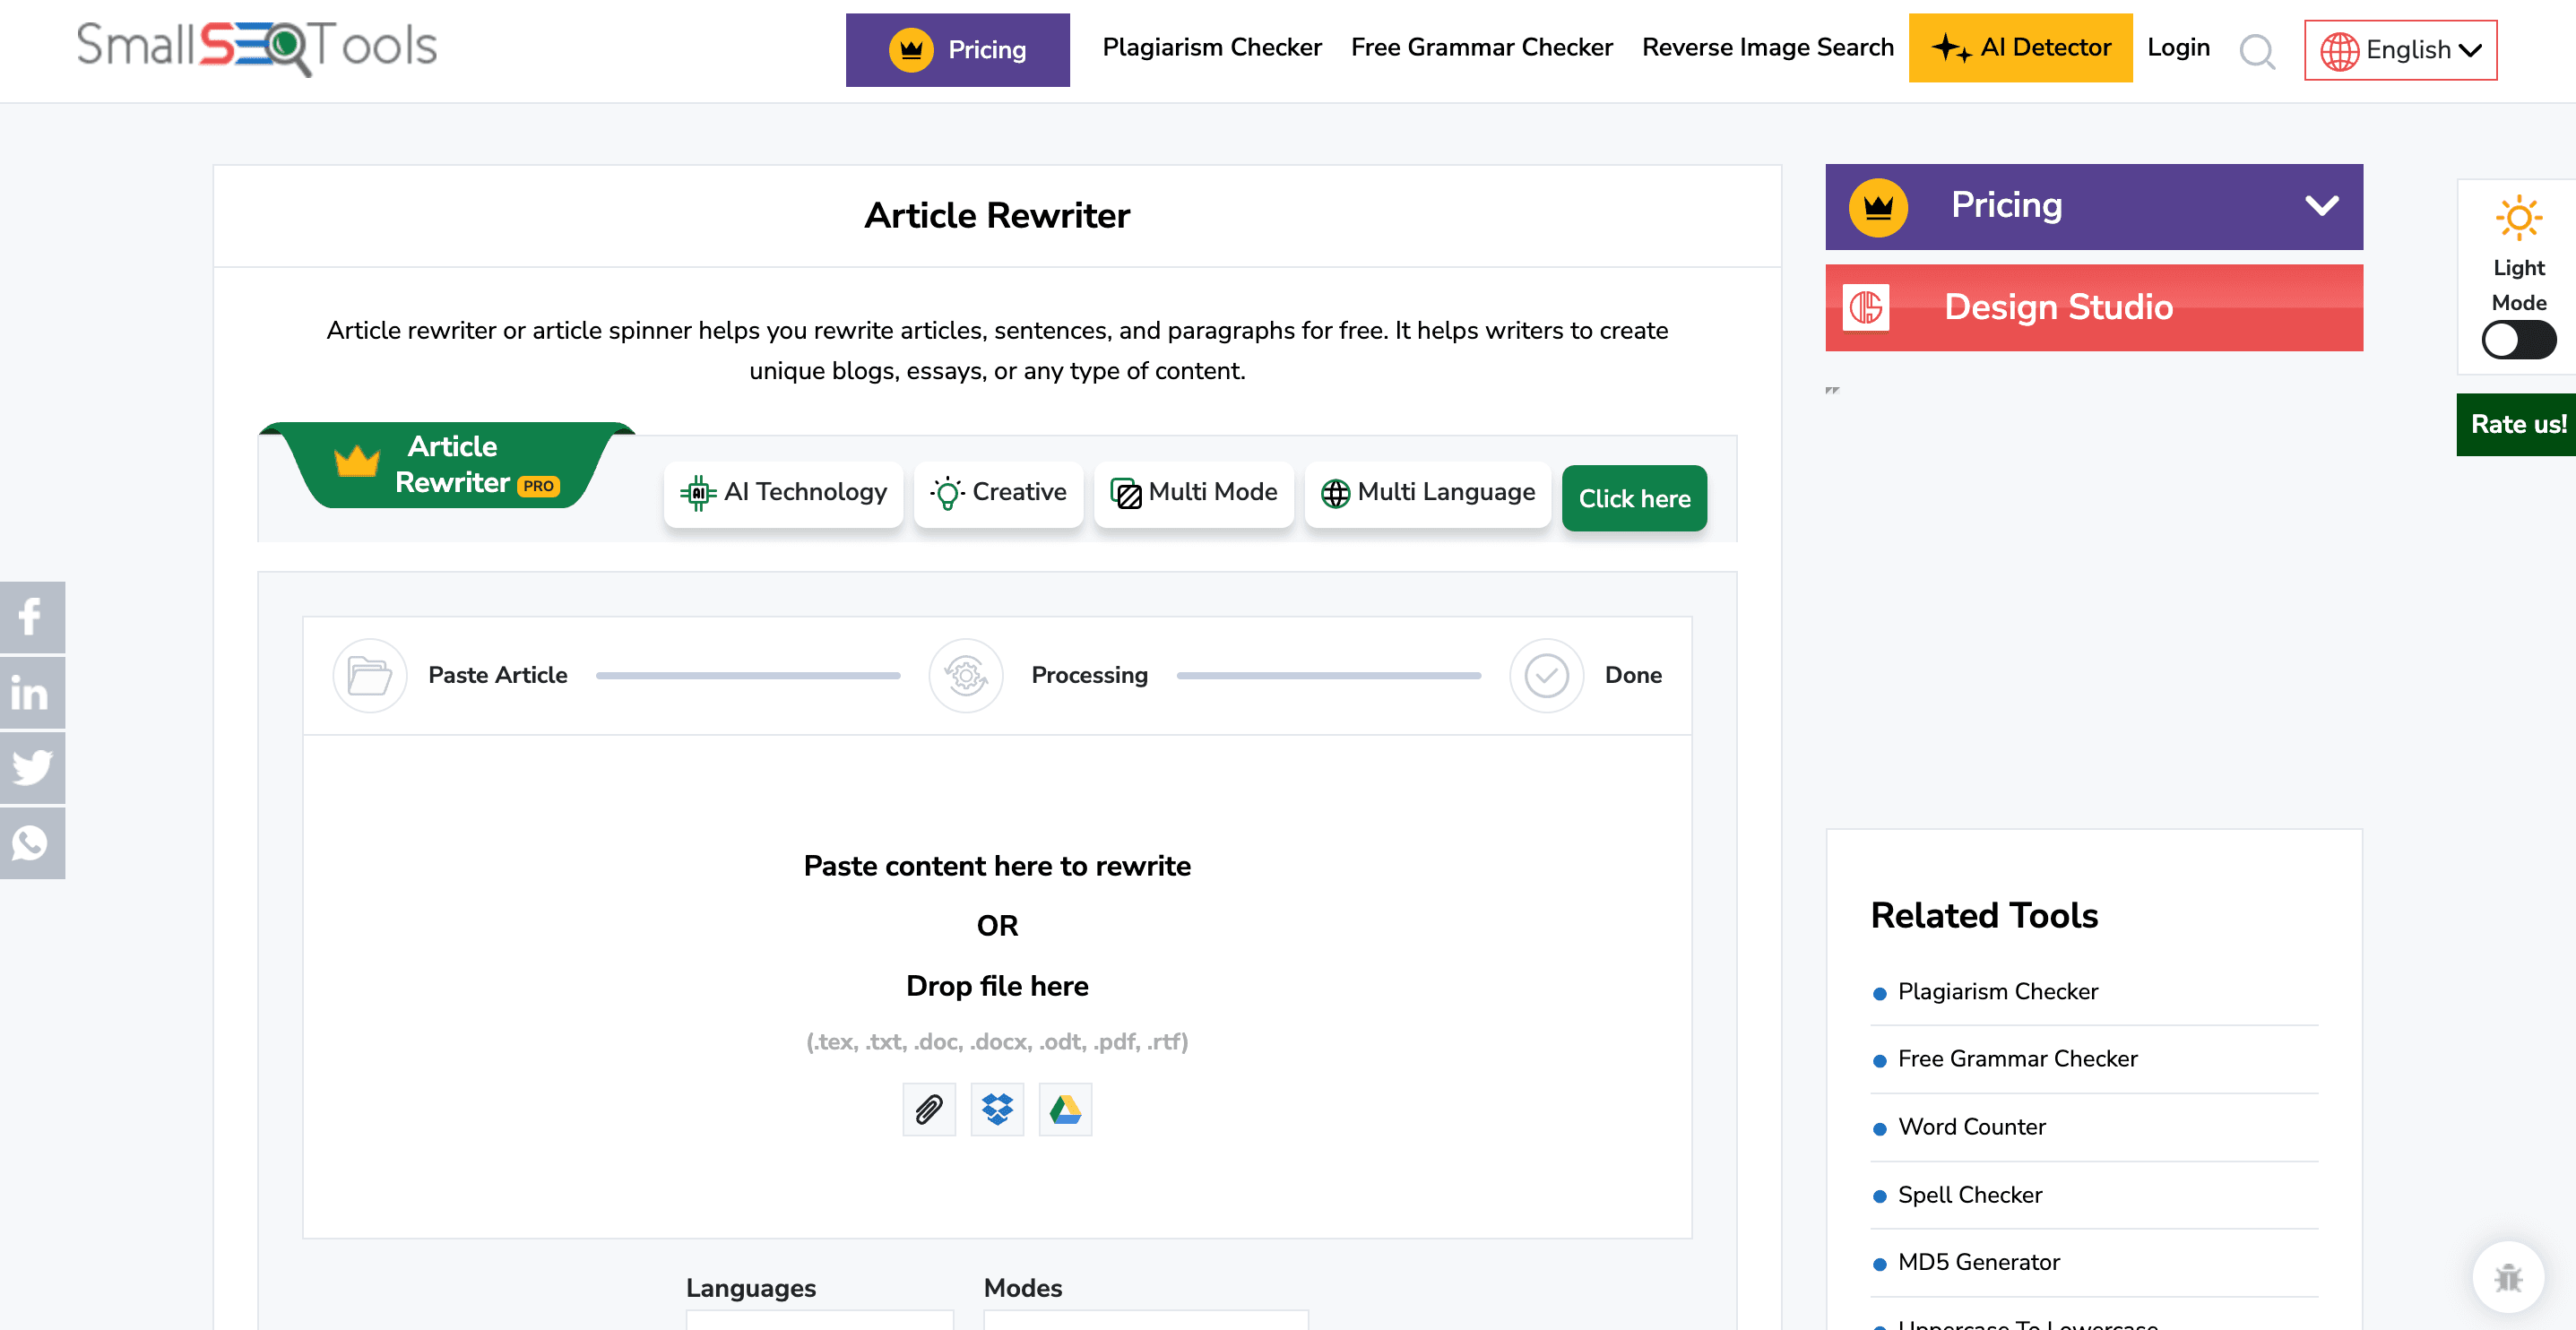This screenshot has height=1330, width=2576.
Task: Import file from Google Drive icon
Action: pyautogui.click(x=1064, y=1109)
